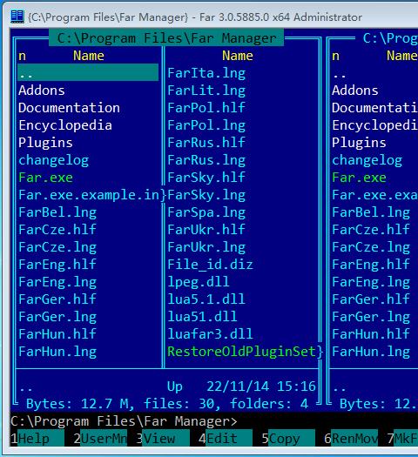This screenshot has width=418, height=457.
Task: Select the '..' parent row in left panel
Action: [x=88, y=72]
